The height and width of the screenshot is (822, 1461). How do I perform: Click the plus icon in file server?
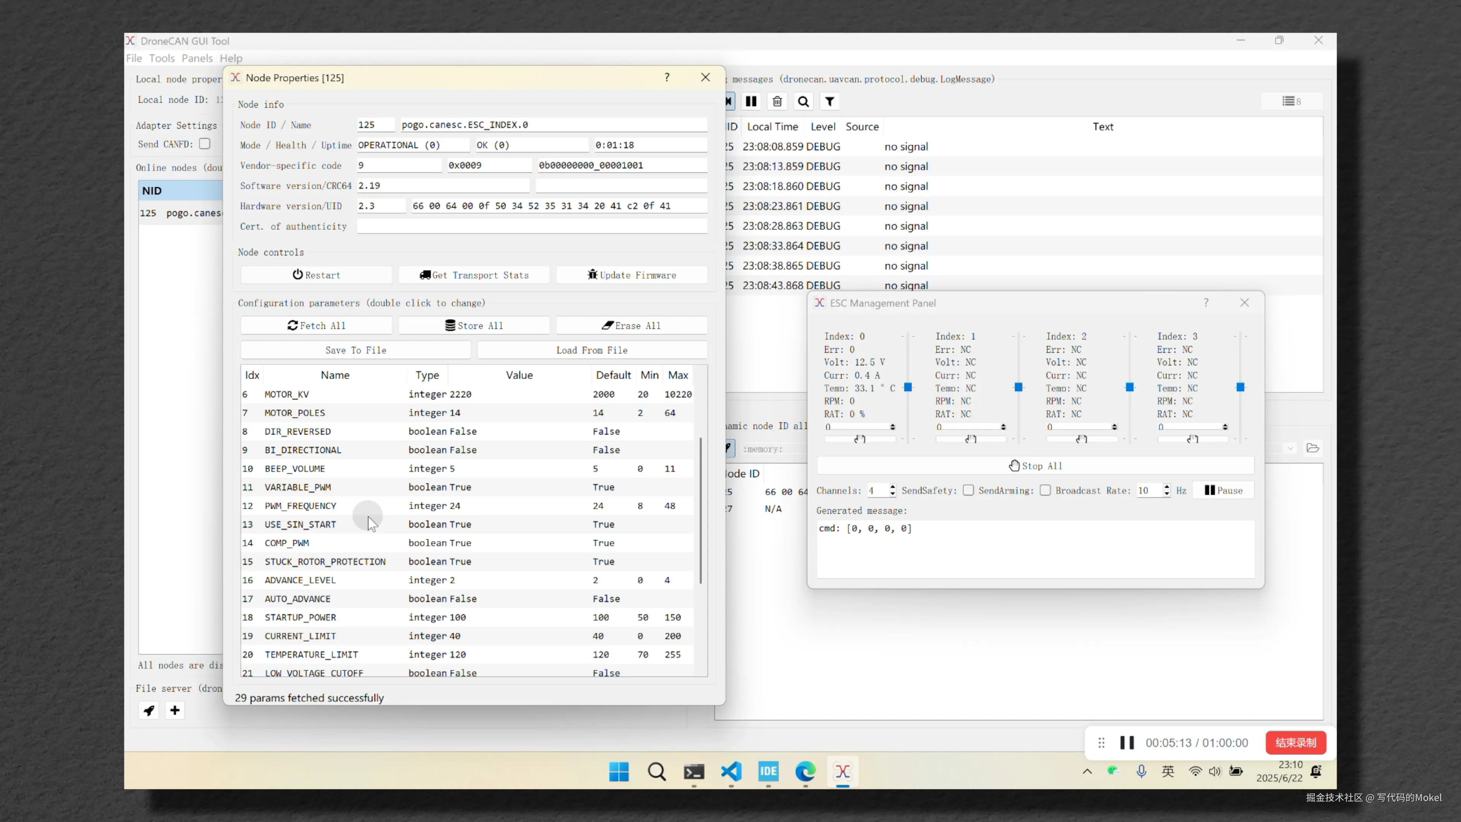[175, 710]
